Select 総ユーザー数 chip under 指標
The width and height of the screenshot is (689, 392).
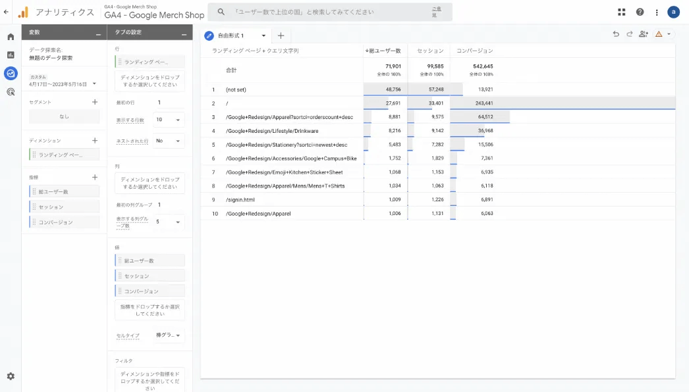coord(64,191)
